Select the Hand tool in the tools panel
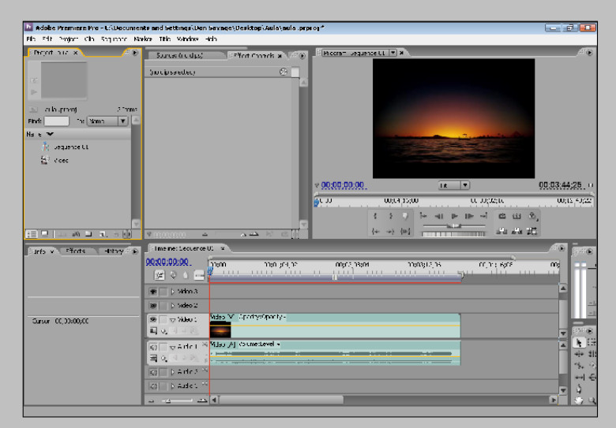Screen dimensions: 616x428 click(x=579, y=400)
